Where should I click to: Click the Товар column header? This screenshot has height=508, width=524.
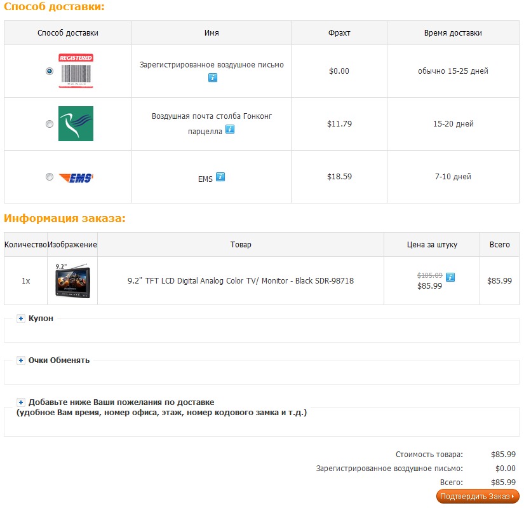241,245
